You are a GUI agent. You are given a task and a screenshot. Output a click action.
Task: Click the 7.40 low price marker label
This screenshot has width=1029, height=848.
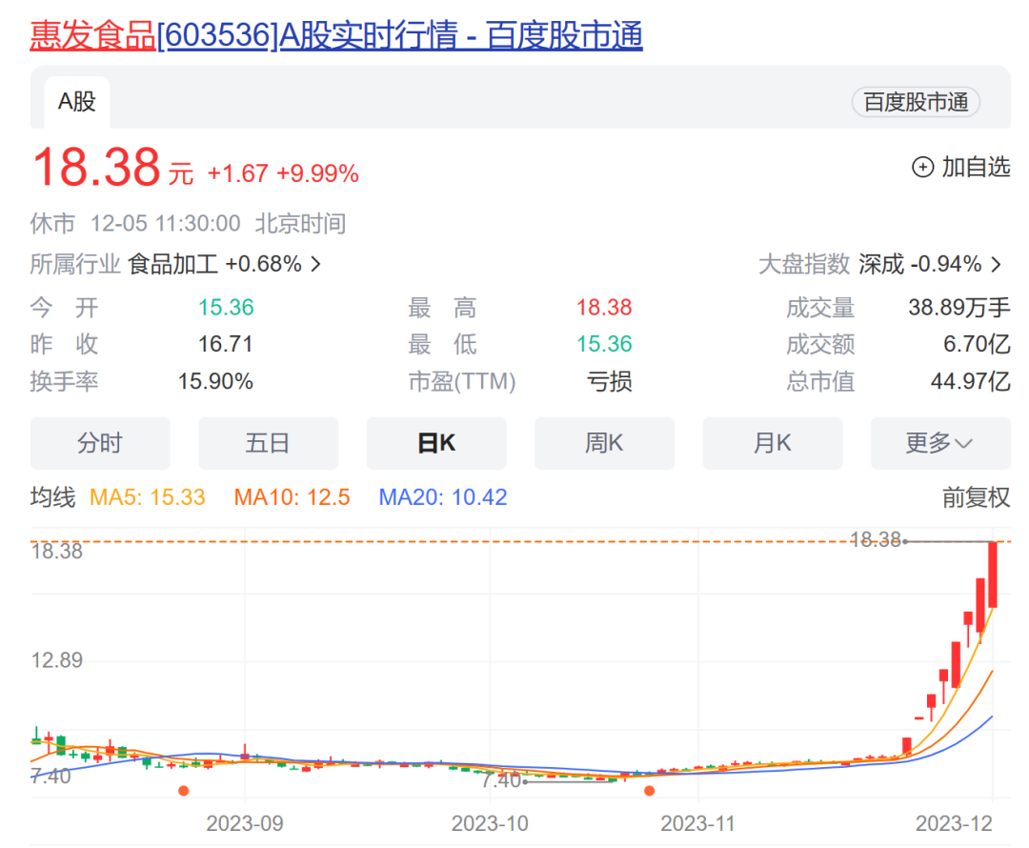[x=501, y=780]
